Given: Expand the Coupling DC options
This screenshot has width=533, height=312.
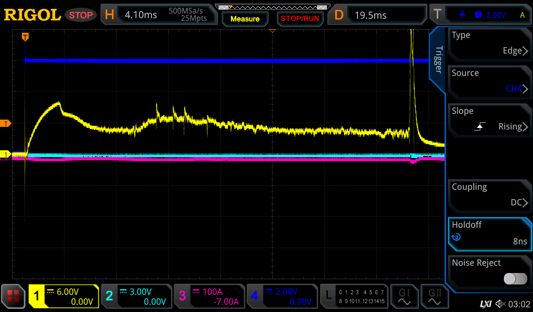Looking at the screenshot, I should pos(489,196).
